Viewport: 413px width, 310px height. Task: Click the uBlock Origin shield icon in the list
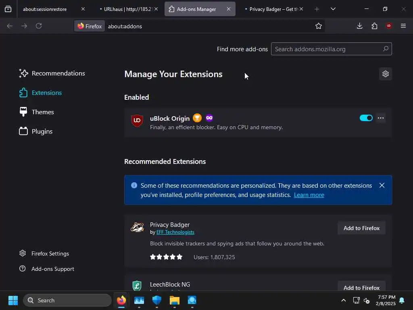(137, 120)
